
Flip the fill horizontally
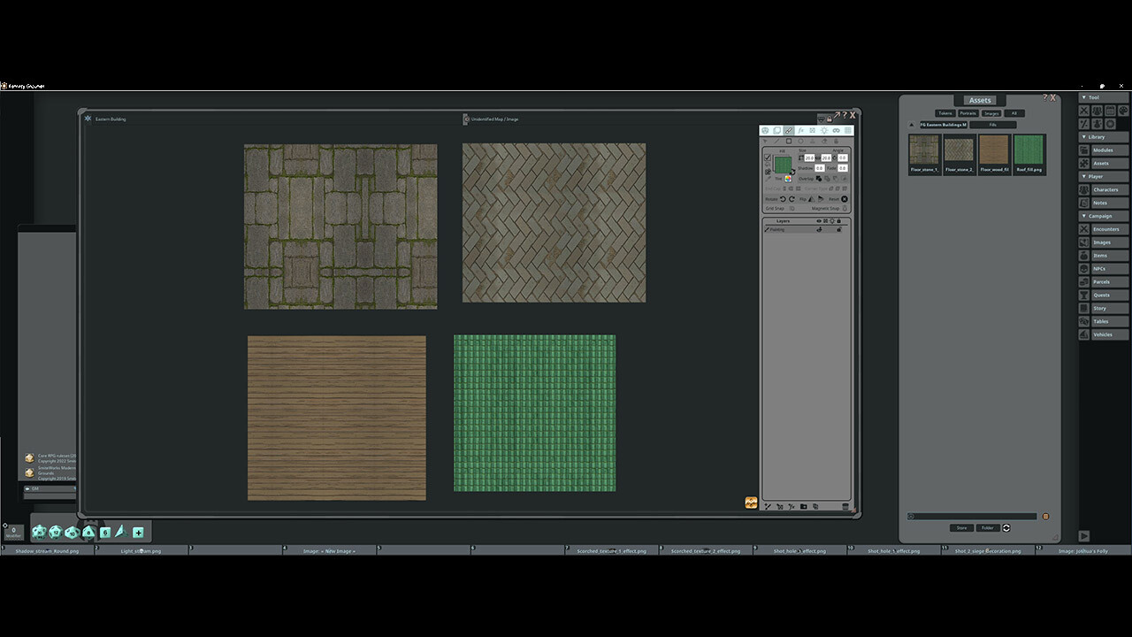coord(810,199)
